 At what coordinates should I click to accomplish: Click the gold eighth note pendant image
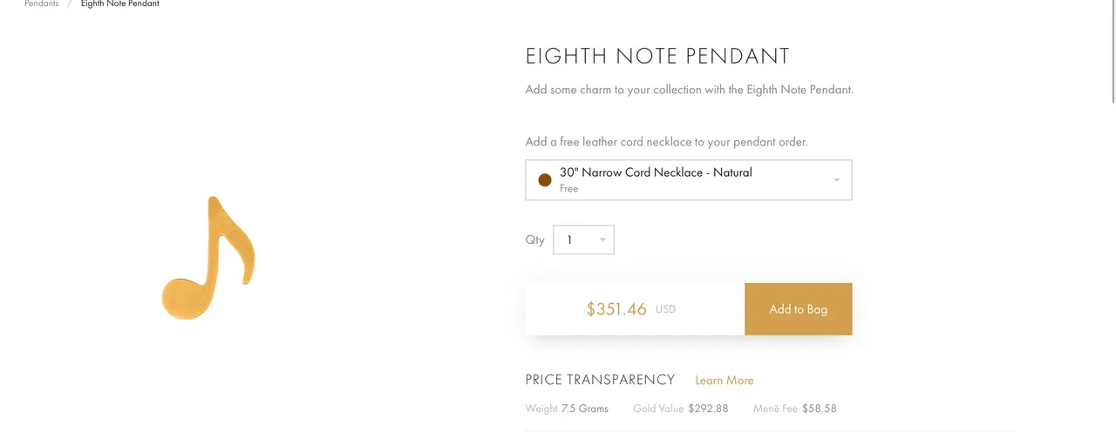pyautogui.click(x=209, y=258)
